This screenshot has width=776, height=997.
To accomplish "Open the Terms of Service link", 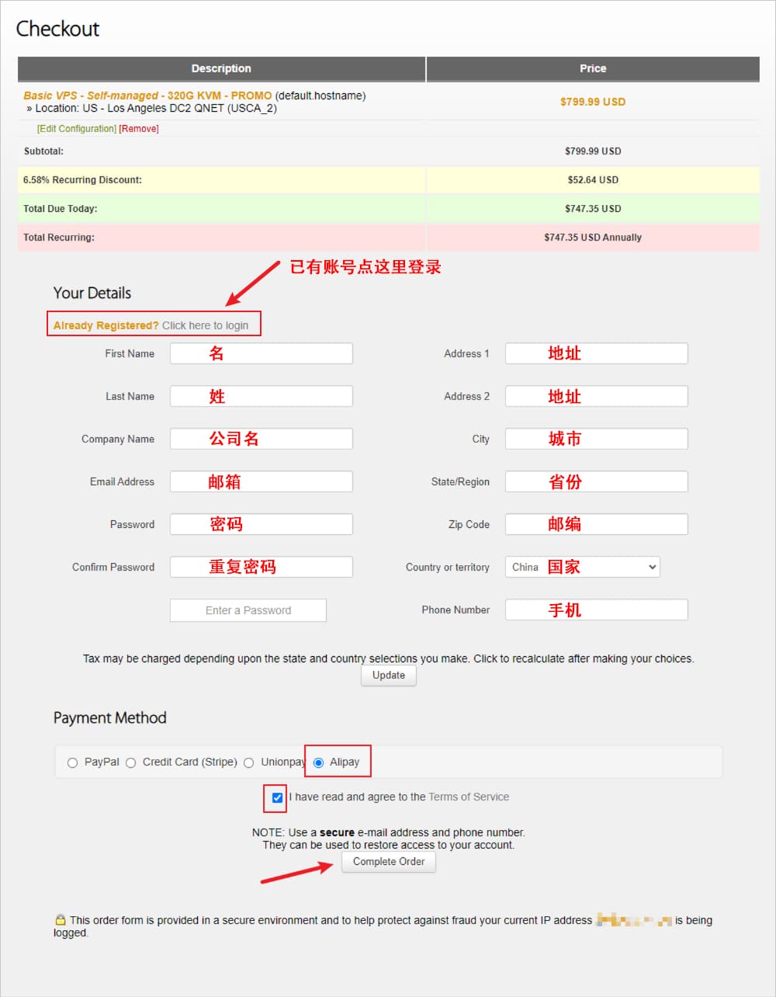I will click(469, 797).
